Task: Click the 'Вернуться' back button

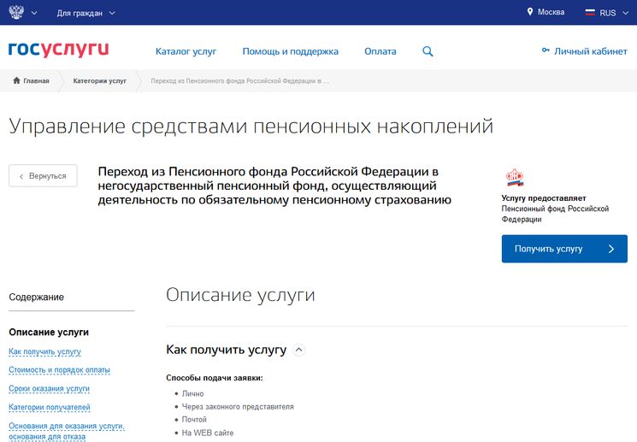Action: tap(43, 176)
